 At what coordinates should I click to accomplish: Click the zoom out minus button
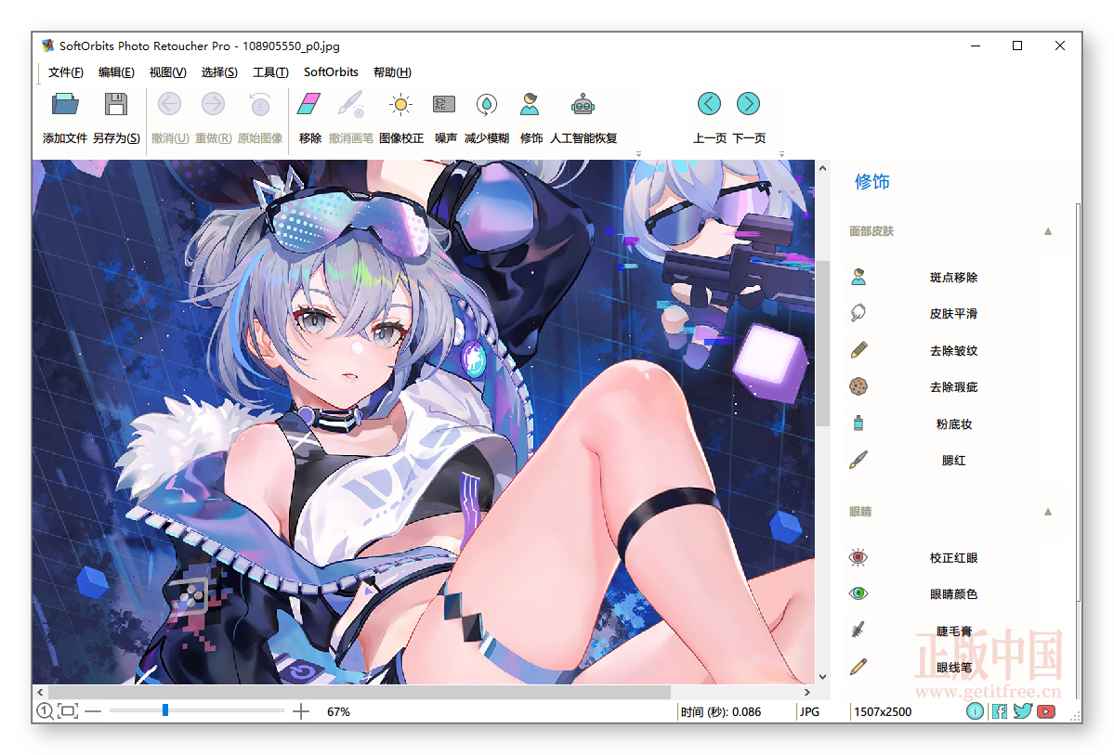pyautogui.click(x=93, y=711)
